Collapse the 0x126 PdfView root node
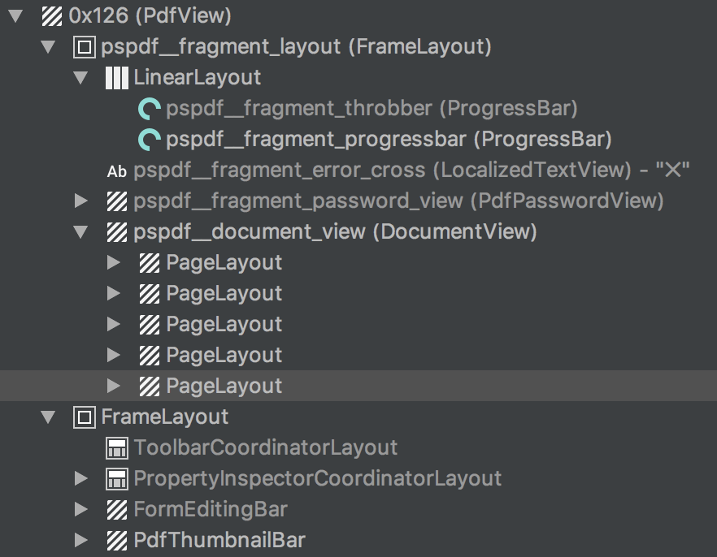Image resolution: width=717 pixels, height=557 pixels. click(15, 16)
